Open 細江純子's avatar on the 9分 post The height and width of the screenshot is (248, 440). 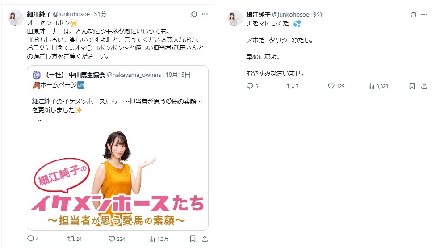tap(235, 18)
